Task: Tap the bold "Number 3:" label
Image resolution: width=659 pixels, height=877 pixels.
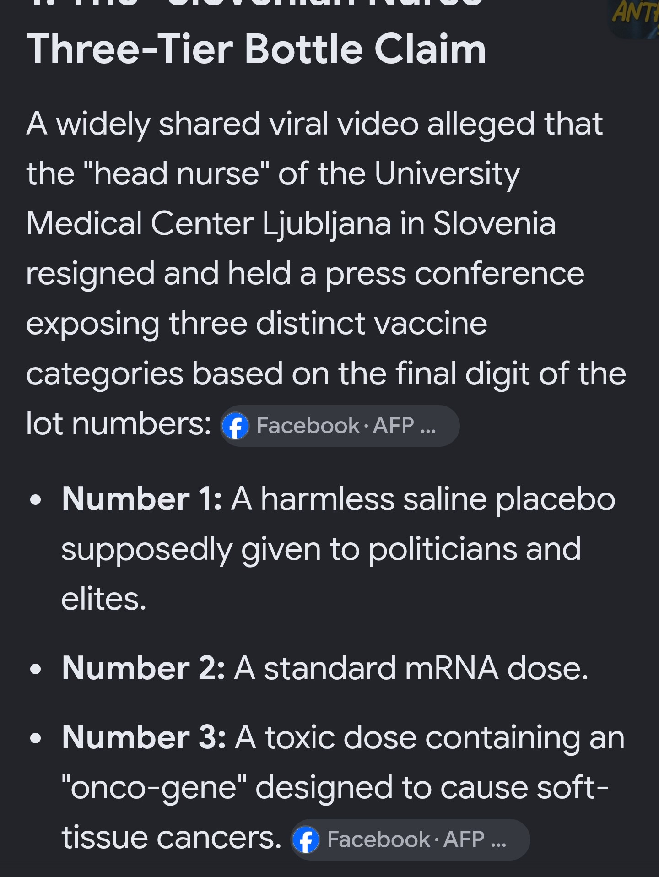Action: pyautogui.click(x=144, y=737)
